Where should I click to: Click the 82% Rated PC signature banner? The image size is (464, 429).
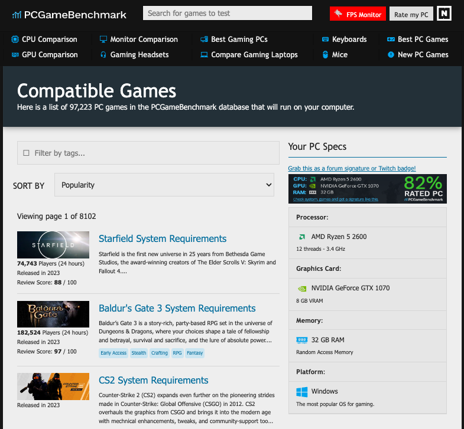pyautogui.click(x=368, y=189)
